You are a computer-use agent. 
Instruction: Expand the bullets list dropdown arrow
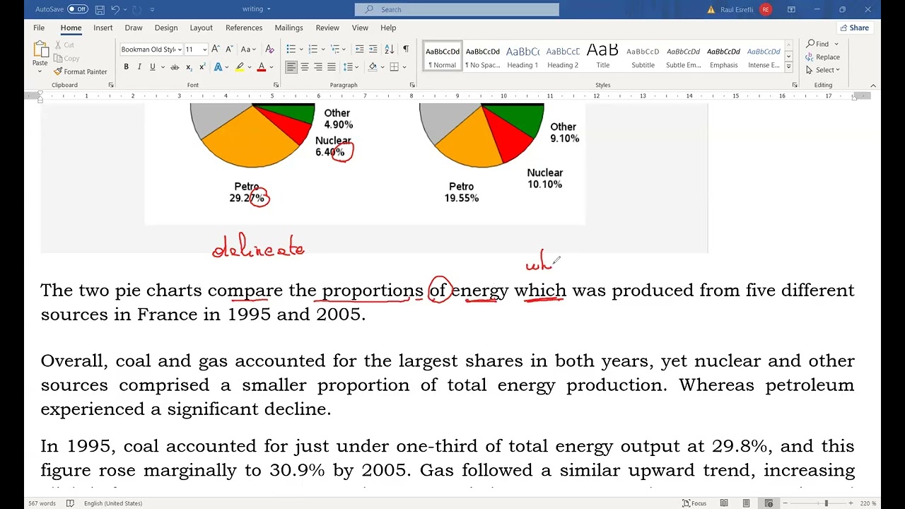(301, 49)
